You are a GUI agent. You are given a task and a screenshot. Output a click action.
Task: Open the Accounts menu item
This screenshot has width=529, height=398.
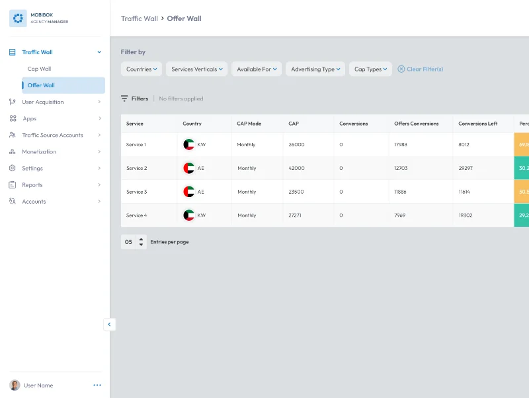[x=33, y=201]
